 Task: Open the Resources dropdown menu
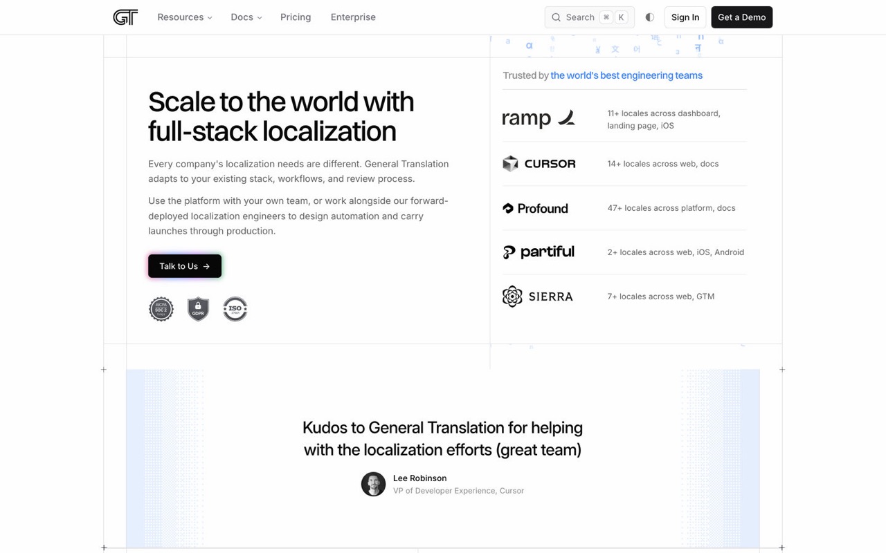[185, 17]
